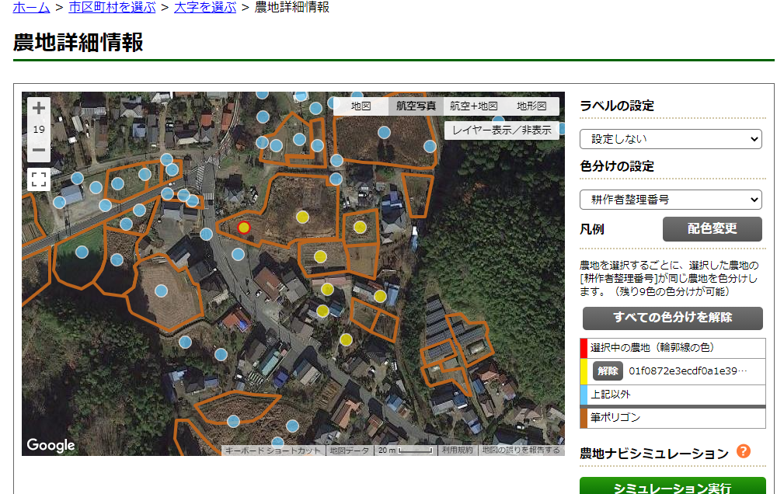Viewport: 777px width, 494px height.
Task: Click すべての色分けを解除 button
Action: coord(672,318)
